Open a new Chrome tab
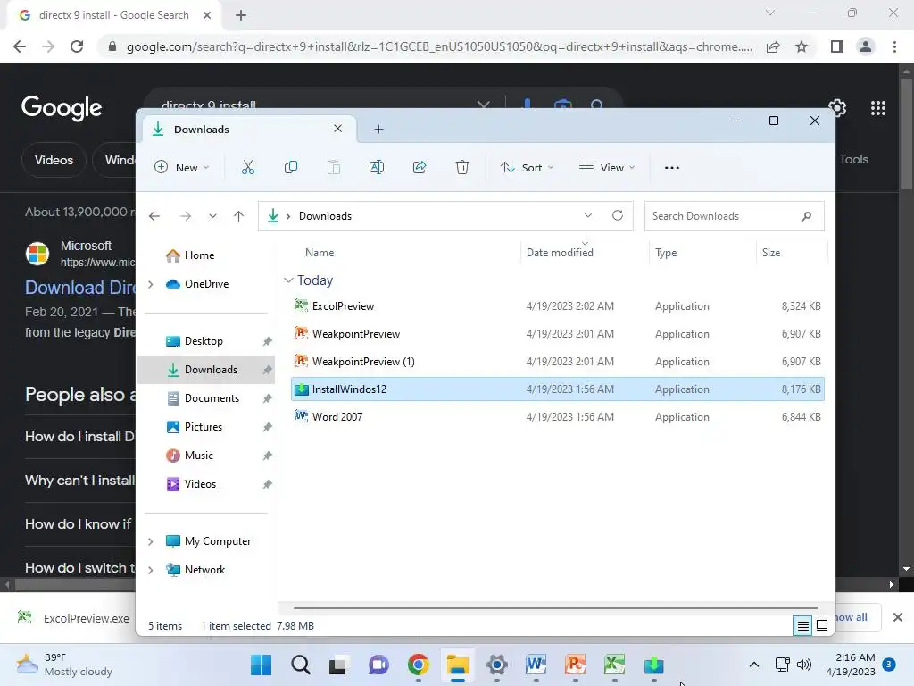Screen dimensions: 914x686 tap(241, 15)
